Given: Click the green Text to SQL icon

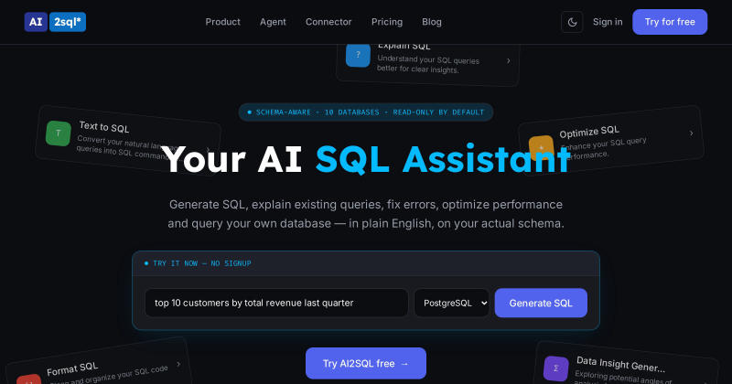Looking at the screenshot, I should pos(59,133).
